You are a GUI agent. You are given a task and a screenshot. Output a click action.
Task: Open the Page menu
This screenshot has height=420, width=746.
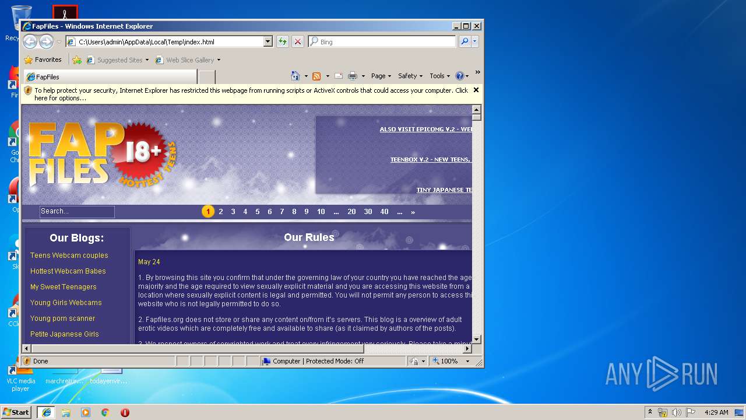pos(381,76)
